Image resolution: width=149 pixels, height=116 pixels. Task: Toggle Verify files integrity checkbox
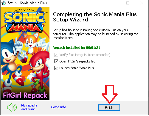pos(56,55)
